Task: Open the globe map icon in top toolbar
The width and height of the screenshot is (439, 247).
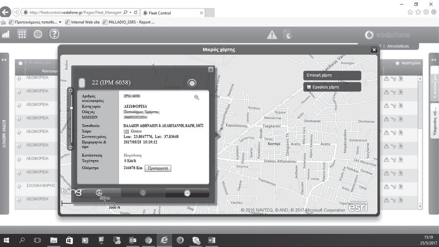Action: pyautogui.click(x=38, y=34)
